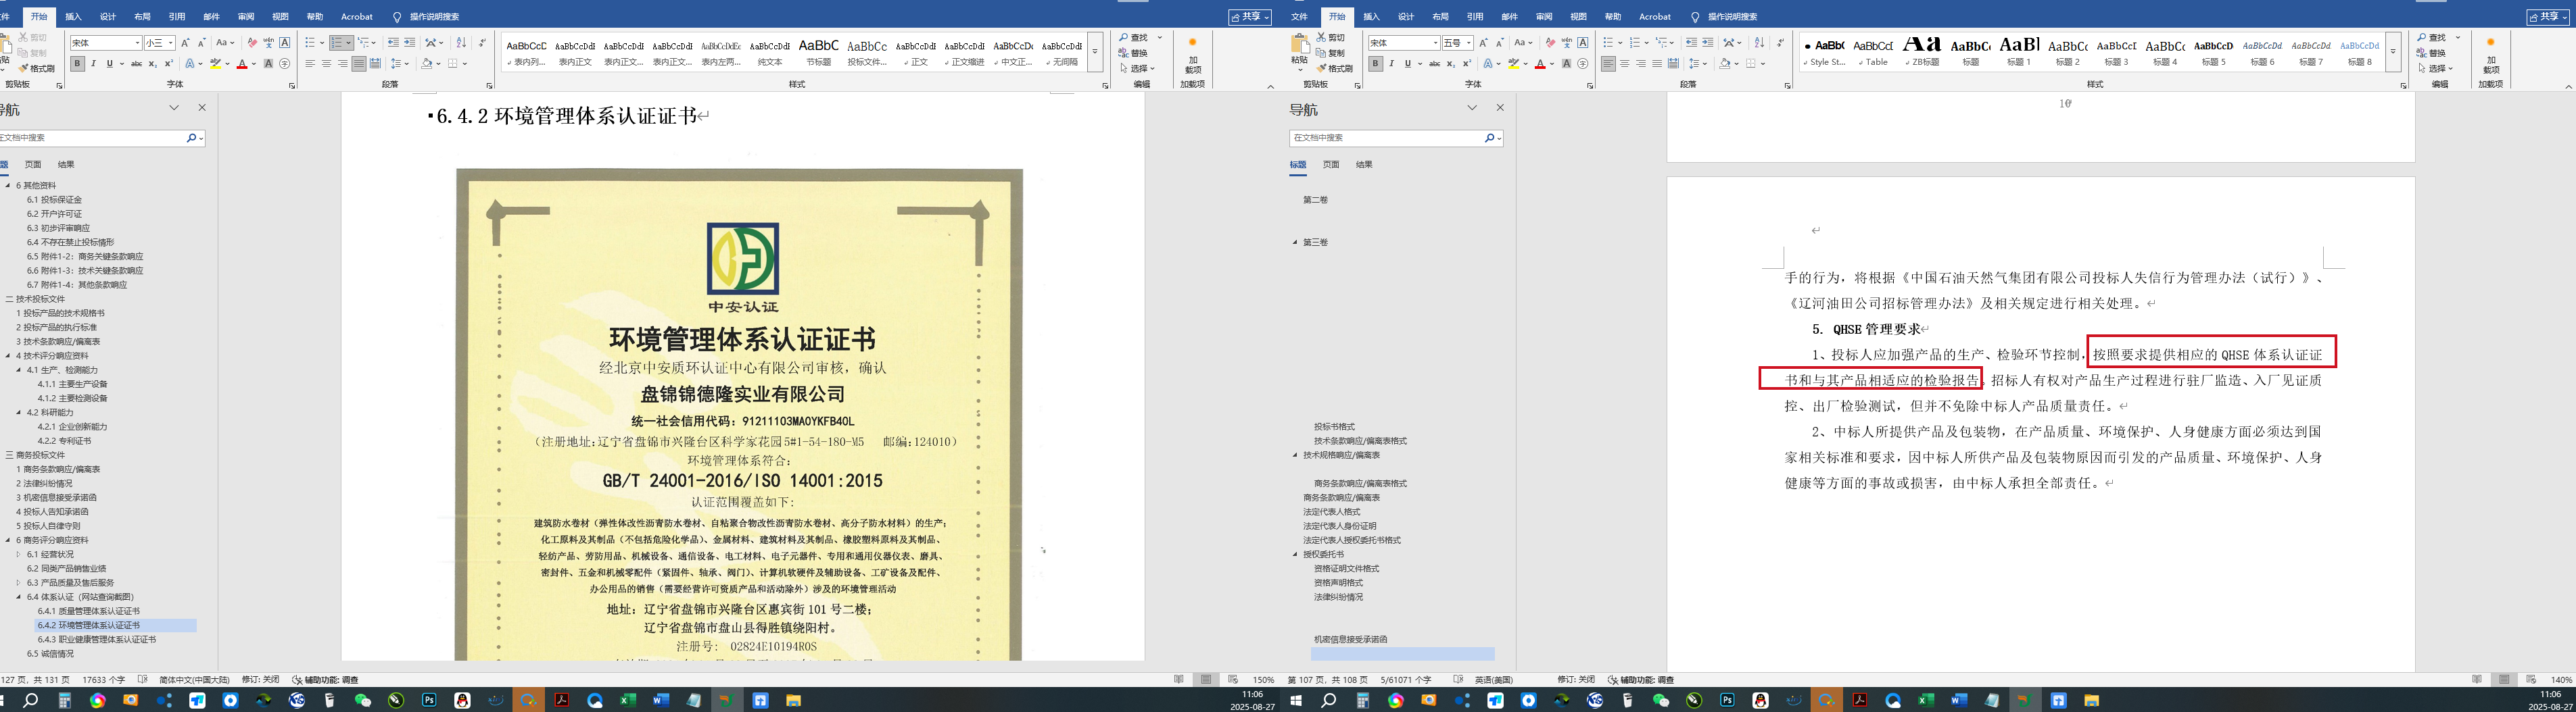Screen dimensions: 2576x712
Task: Open the Review (审阅) tab in the left window
Action: 246,17
